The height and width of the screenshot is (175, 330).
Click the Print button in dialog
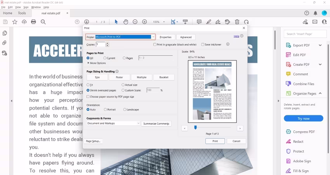[215, 141]
